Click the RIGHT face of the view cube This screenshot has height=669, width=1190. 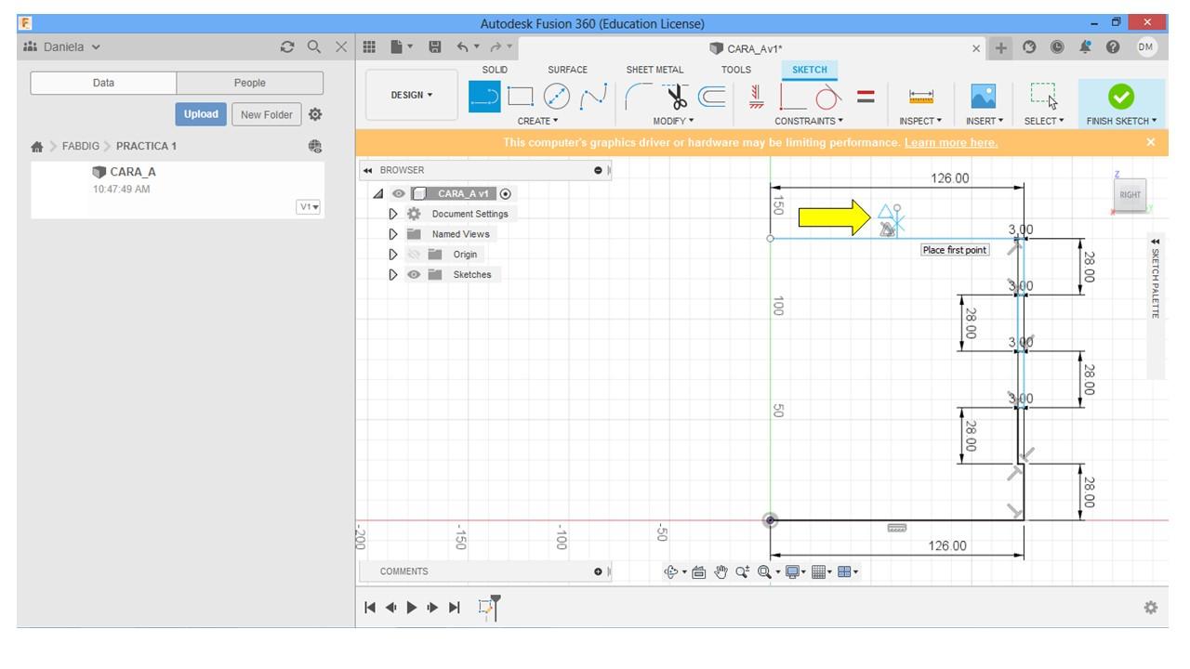coord(1130,194)
